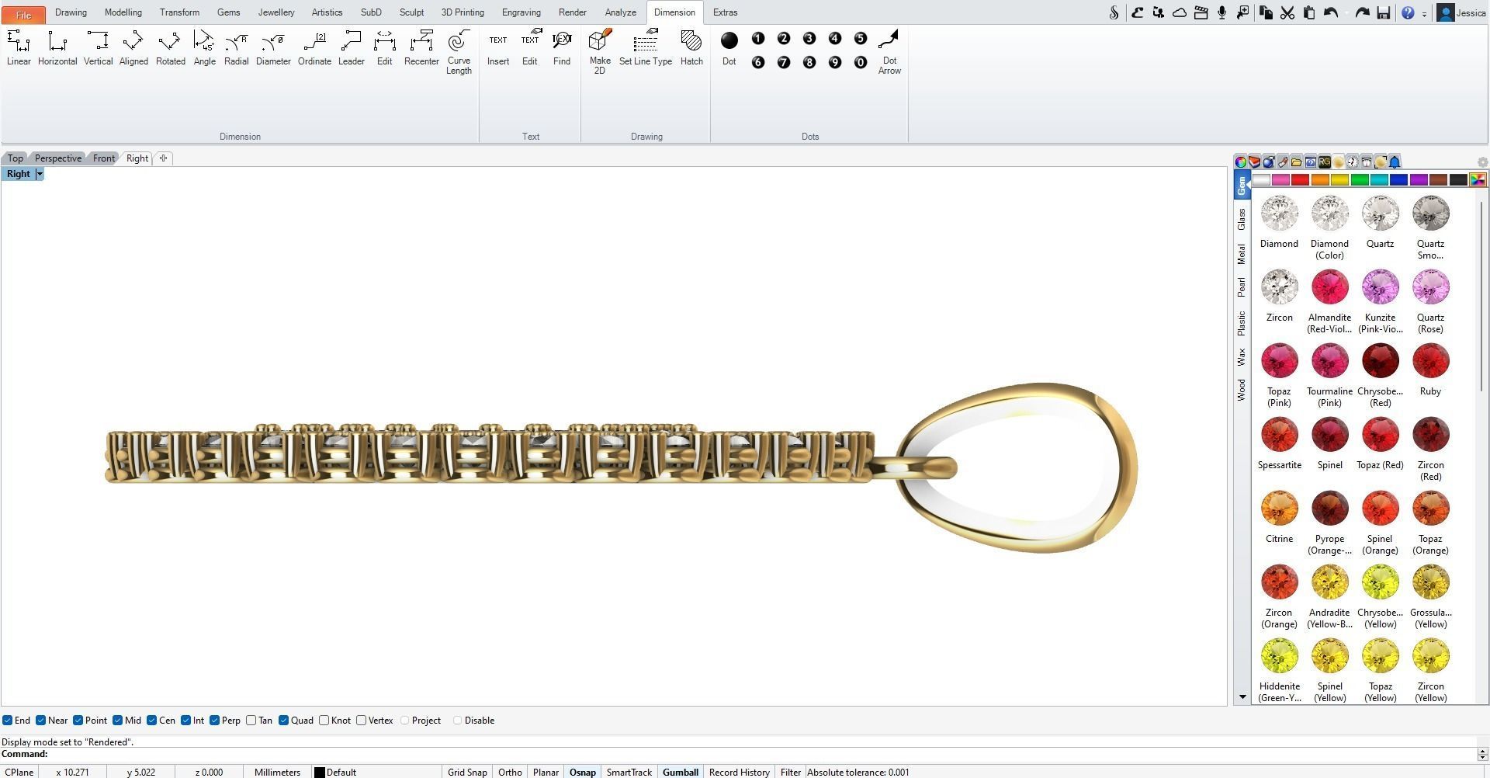The width and height of the screenshot is (1490, 778).
Task: Place a number 8 dot
Action: tap(809, 63)
